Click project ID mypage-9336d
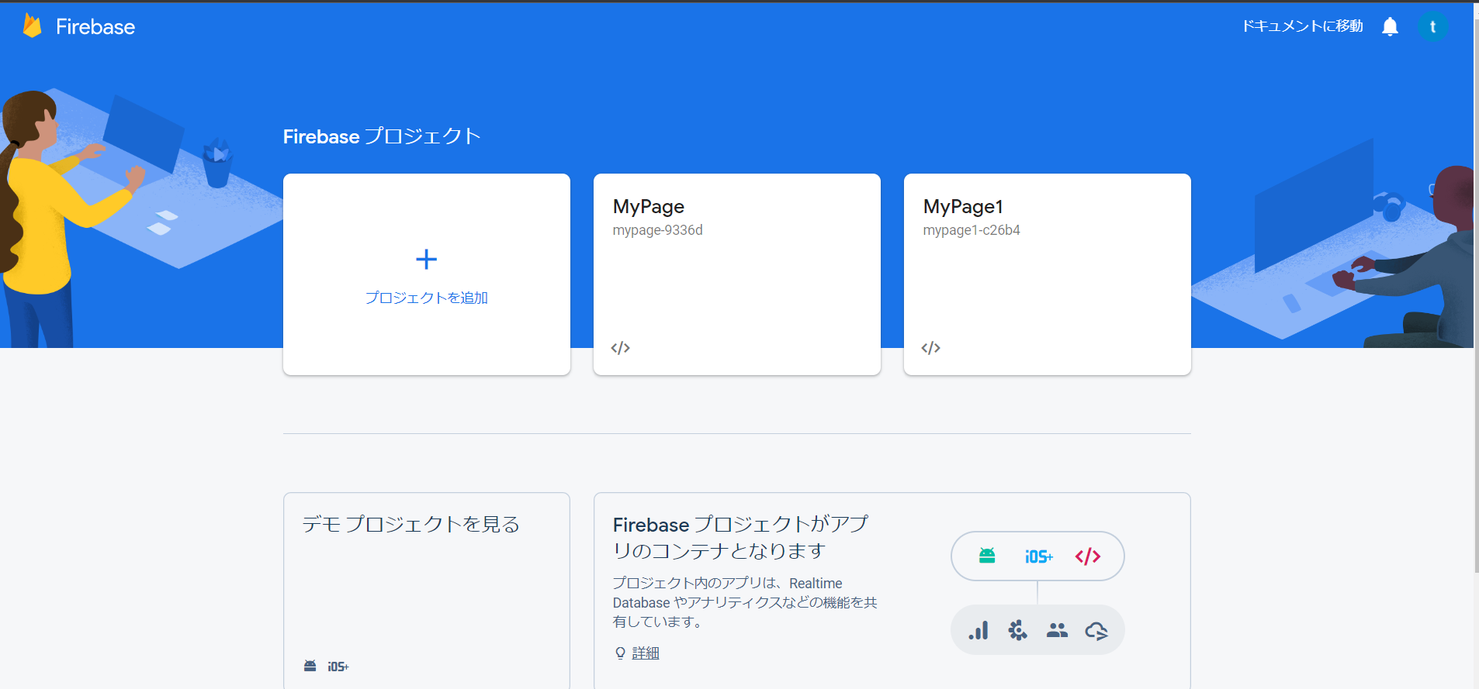This screenshot has width=1479, height=689. point(657,230)
